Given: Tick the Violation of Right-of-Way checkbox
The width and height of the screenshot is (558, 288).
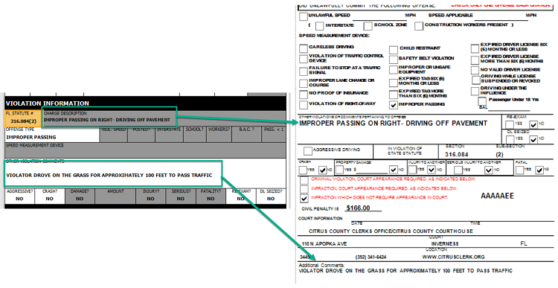Looking at the screenshot, I should point(304,105).
